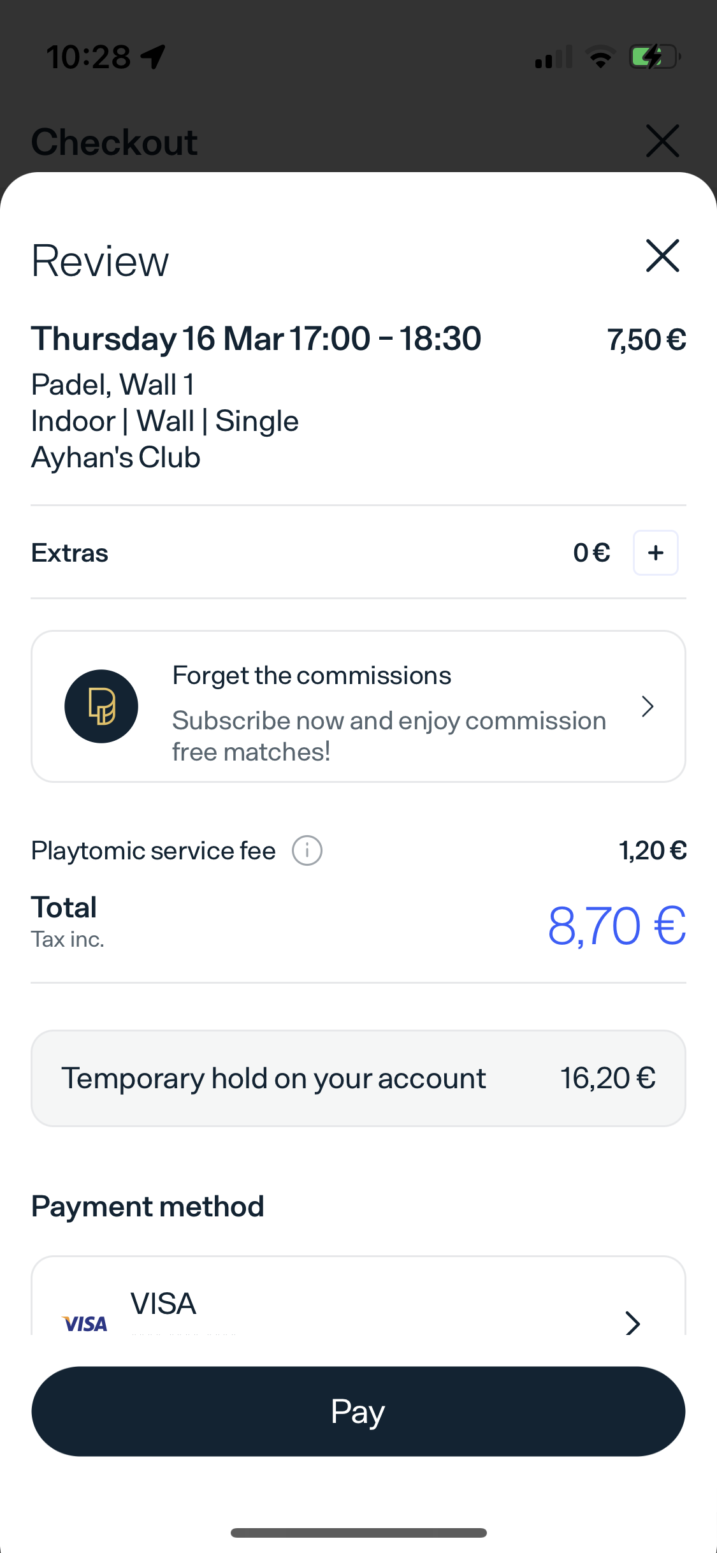Image resolution: width=717 pixels, height=1553 pixels.
Task: Dismiss the Checkout screen behind the sheet
Action: (662, 141)
